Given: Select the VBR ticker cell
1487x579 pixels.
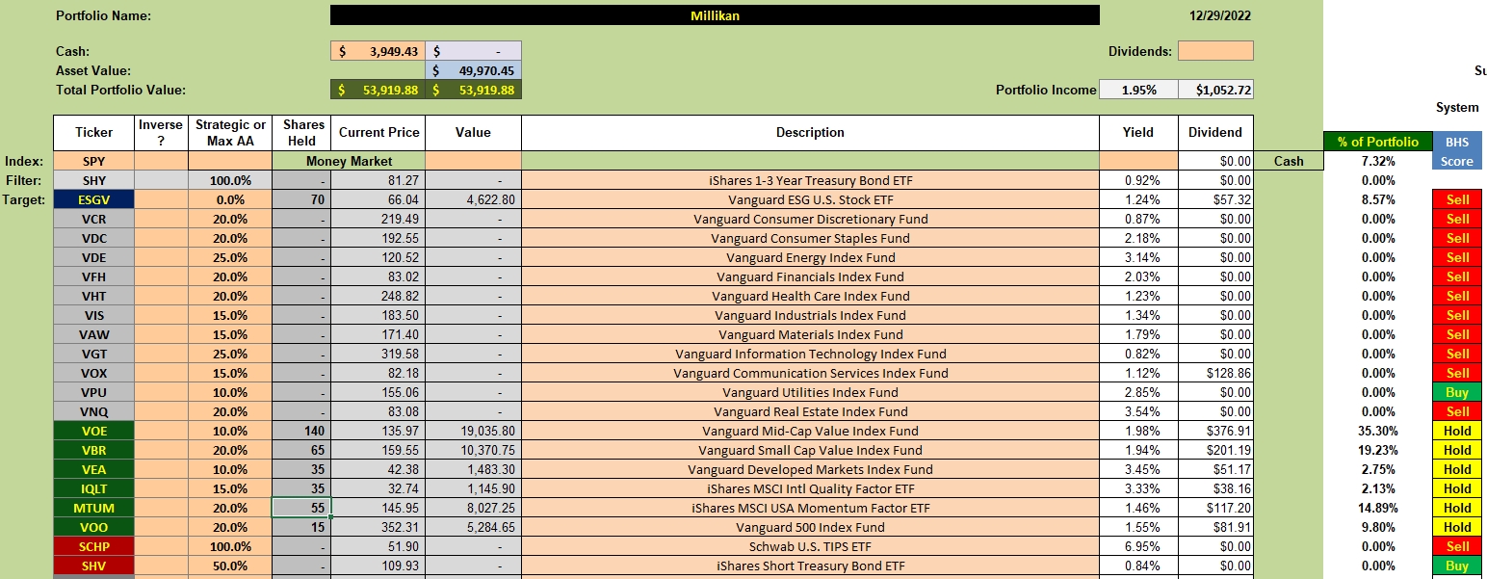Looking at the screenshot, I should coord(93,450).
